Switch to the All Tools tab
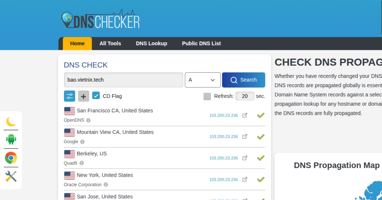The height and width of the screenshot is (200, 382). [110, 43]
